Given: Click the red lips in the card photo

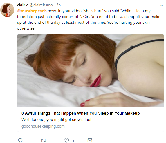Looking at the screenshot, I should (x=96, y=81).
